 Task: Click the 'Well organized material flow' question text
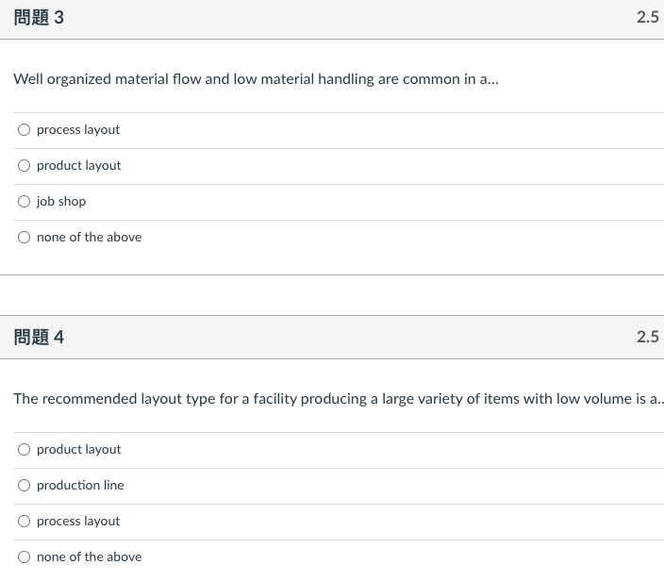256,79
